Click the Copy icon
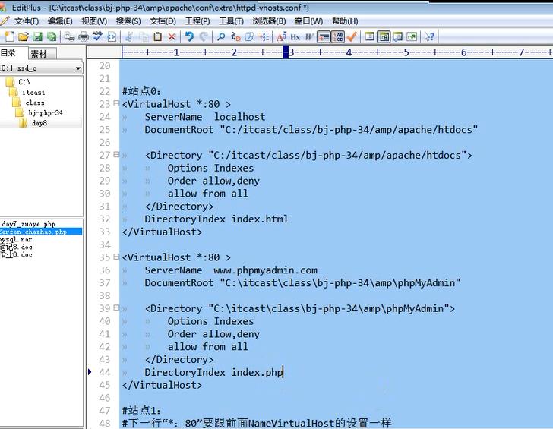This screenshot has height=429, width=553. point(144,36)
